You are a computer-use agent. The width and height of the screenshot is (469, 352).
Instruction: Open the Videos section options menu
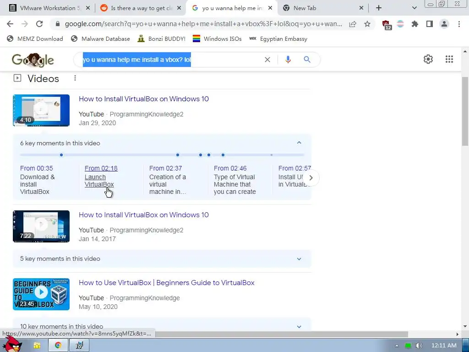pos(75,78)
